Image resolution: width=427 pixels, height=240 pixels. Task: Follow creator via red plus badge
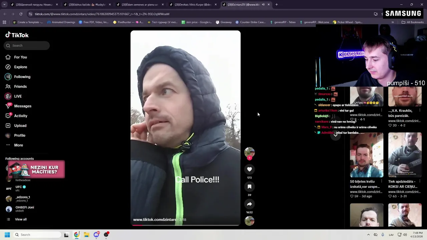249,158
